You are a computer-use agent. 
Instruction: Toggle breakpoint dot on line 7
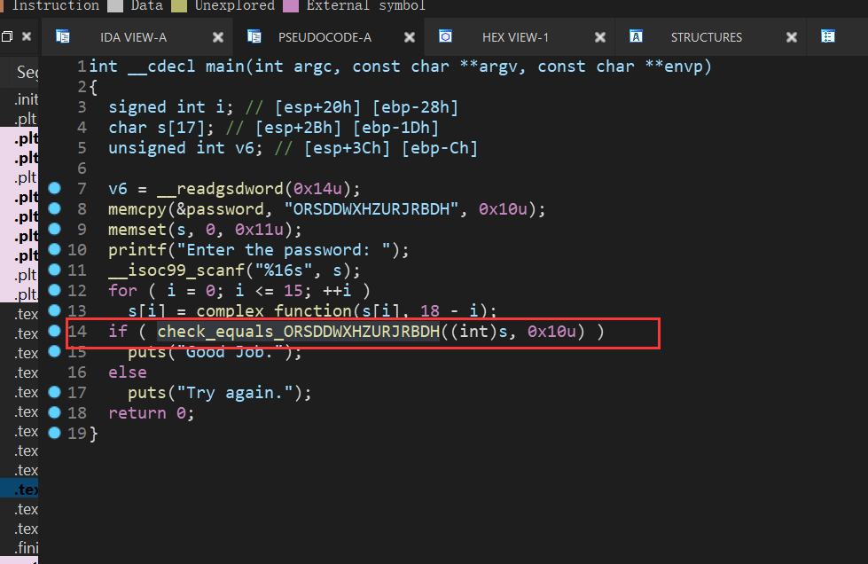54,188
